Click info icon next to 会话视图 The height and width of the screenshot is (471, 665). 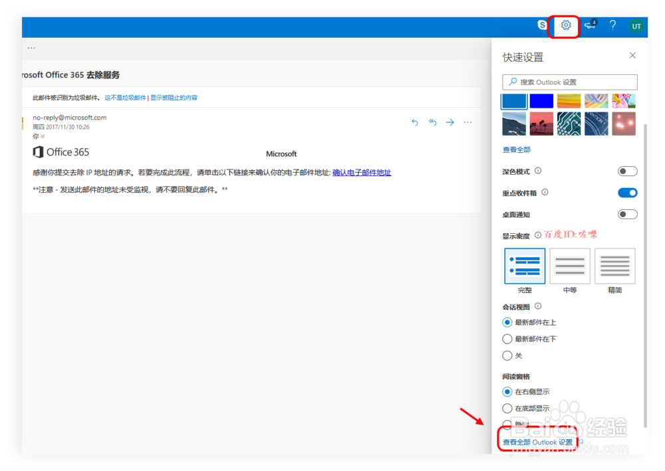coord(538,307)
